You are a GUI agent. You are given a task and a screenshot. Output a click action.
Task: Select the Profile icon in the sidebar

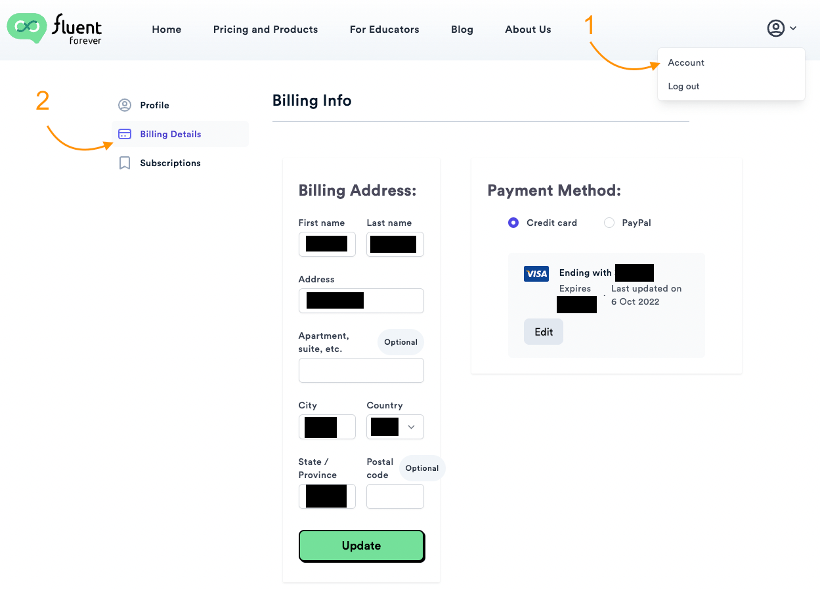(125, 105)
